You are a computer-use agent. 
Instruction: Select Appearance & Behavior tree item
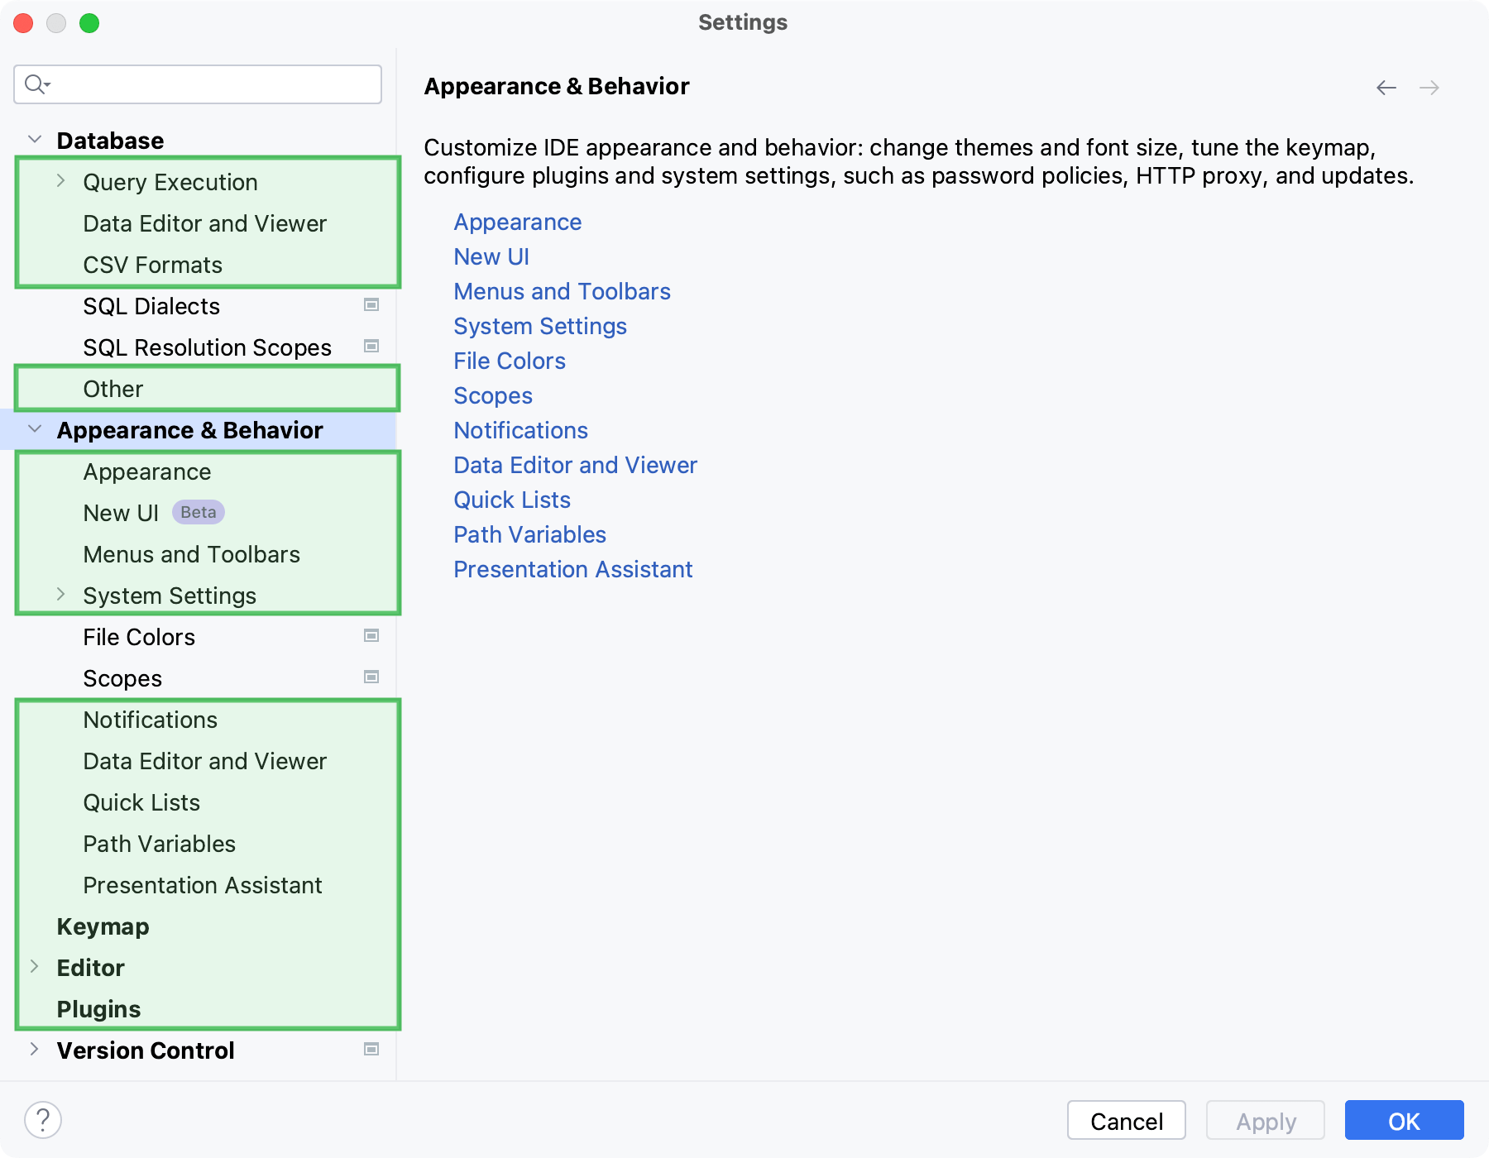point(190,430)
